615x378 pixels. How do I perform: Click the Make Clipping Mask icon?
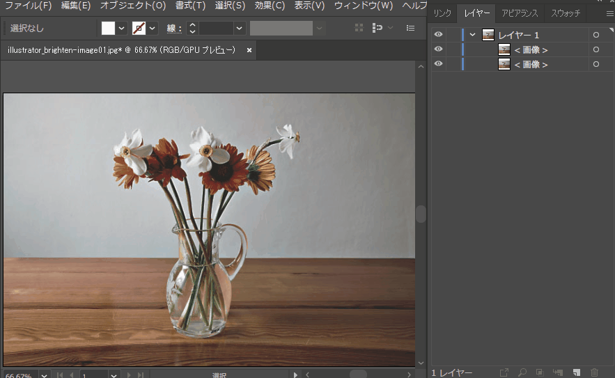tap(540, 373)
